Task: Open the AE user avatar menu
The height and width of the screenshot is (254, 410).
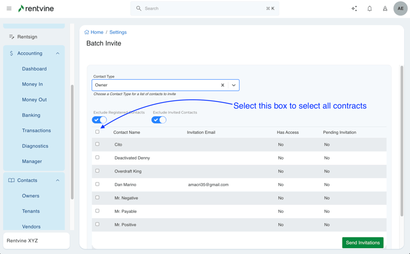Action: [x=400, y=8]
